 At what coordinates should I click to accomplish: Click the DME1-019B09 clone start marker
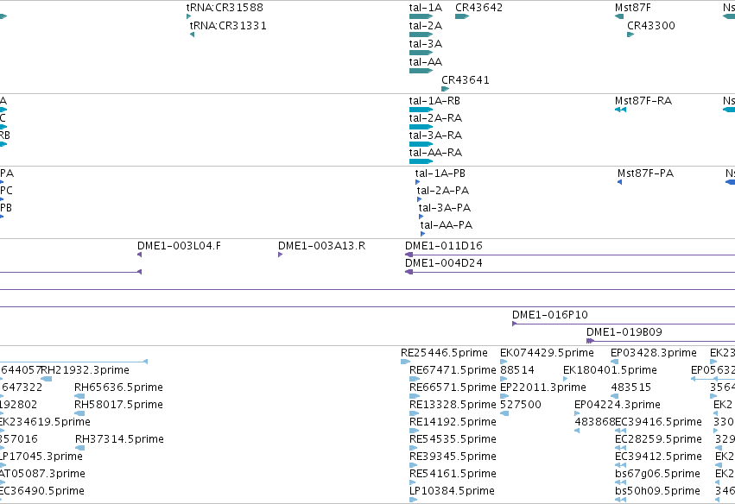tap(590, 341)
